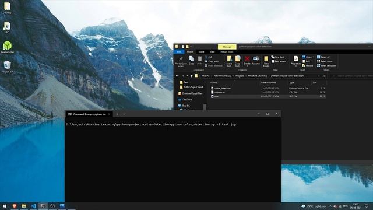Select the test JPG file
Screen dimensions: 373x210
[x=268, y=96]
